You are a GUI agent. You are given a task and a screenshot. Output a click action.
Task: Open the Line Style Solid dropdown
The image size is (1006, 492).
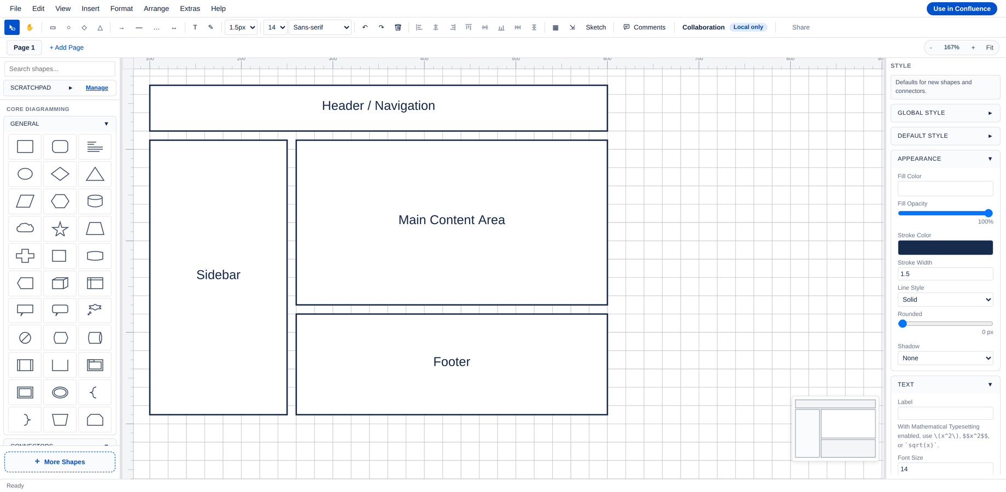(945, 300)
